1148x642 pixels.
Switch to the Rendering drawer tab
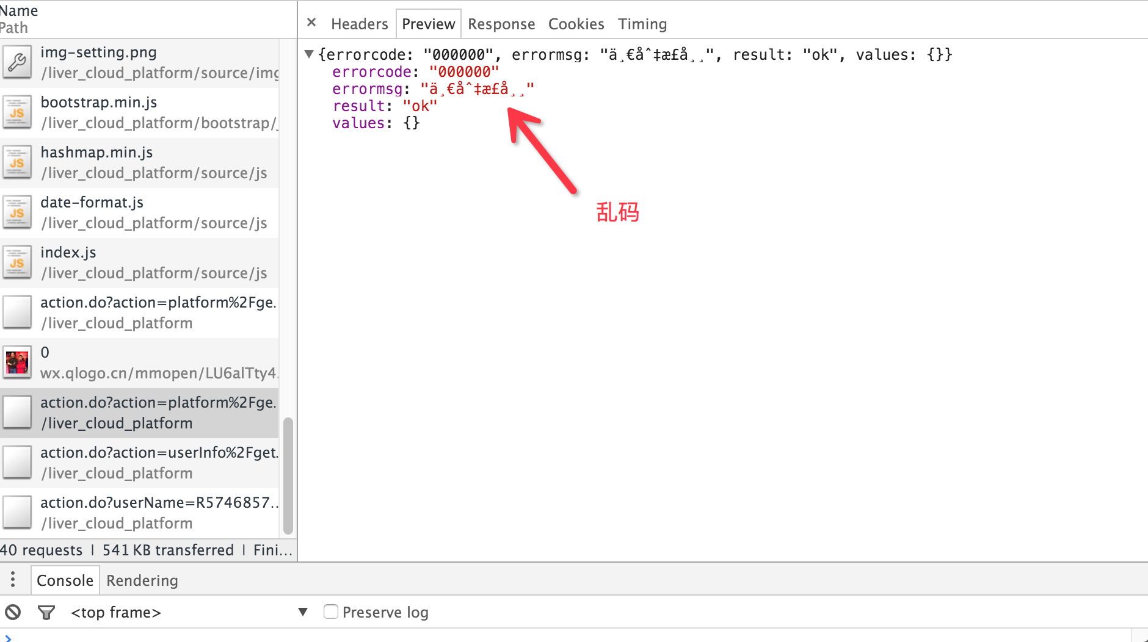point(142,580)
